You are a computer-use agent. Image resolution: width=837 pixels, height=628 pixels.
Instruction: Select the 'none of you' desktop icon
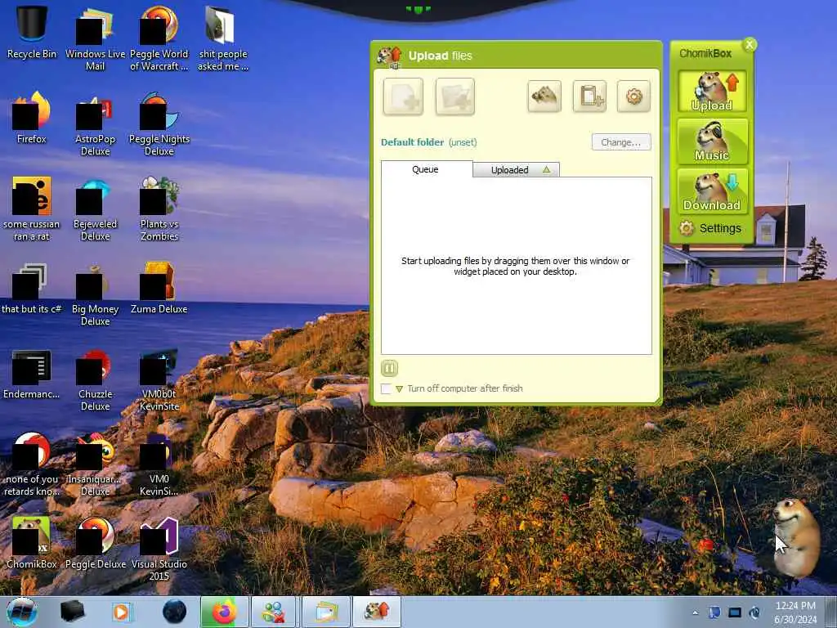[x=32, y=464]
